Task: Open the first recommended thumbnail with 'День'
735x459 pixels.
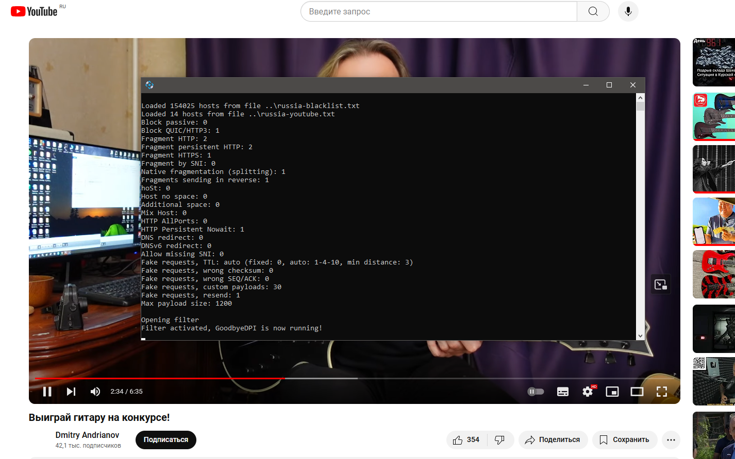Action: pyautogui.click(x=714, y=62)
